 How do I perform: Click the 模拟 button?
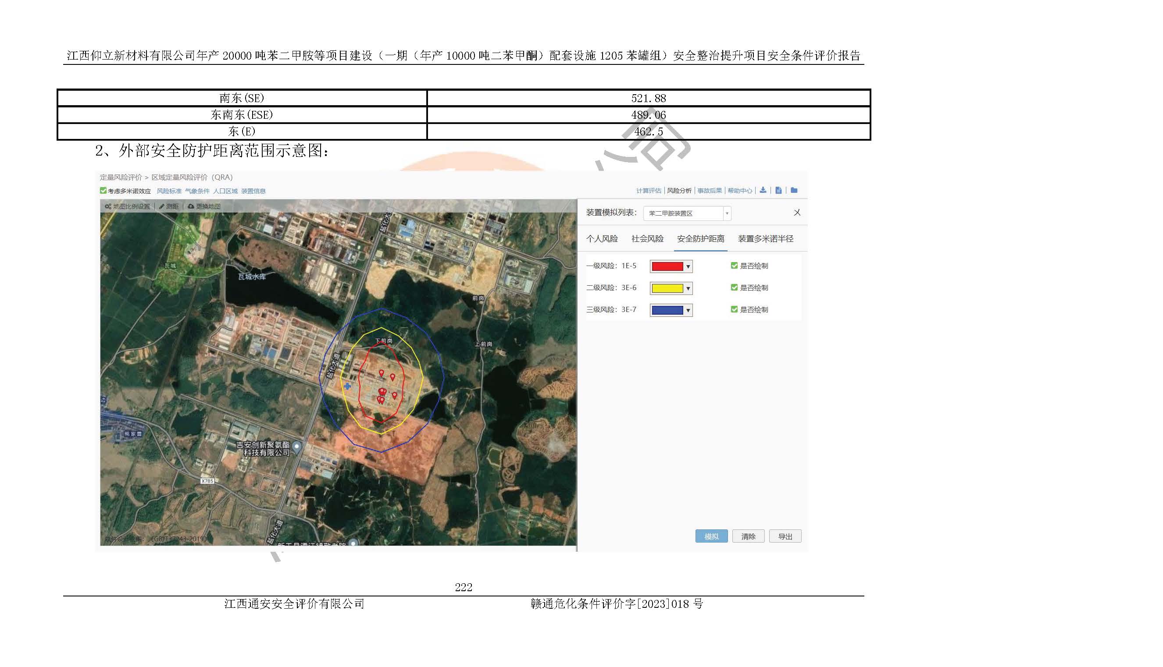point(711,536)
